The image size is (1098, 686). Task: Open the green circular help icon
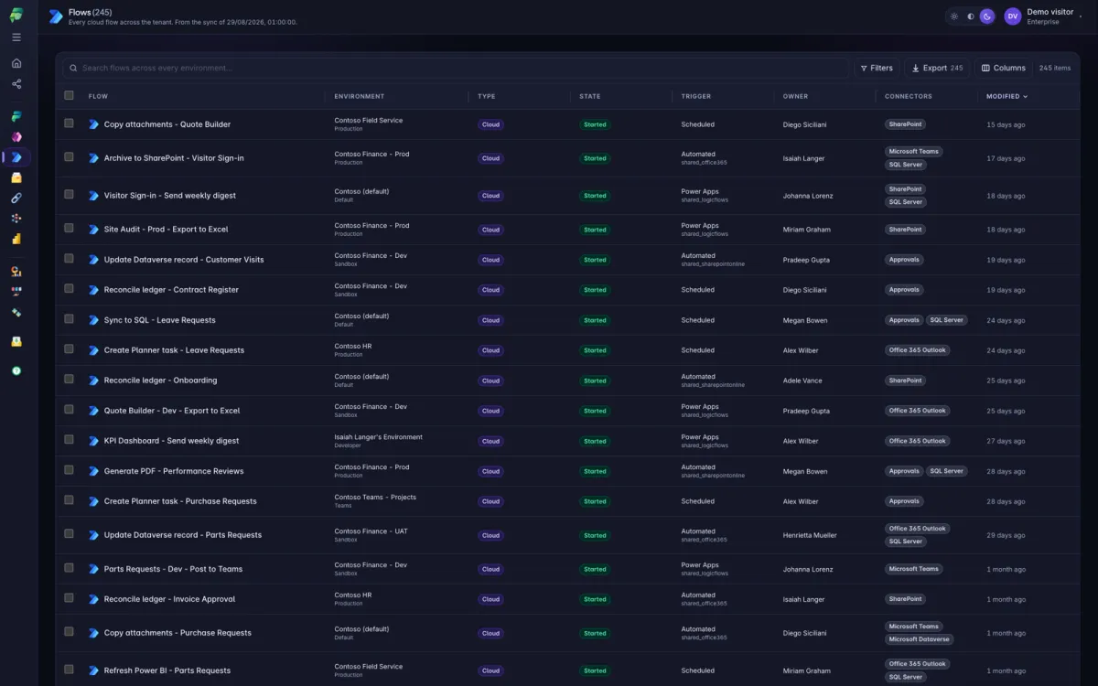click(x=16, y=370)
